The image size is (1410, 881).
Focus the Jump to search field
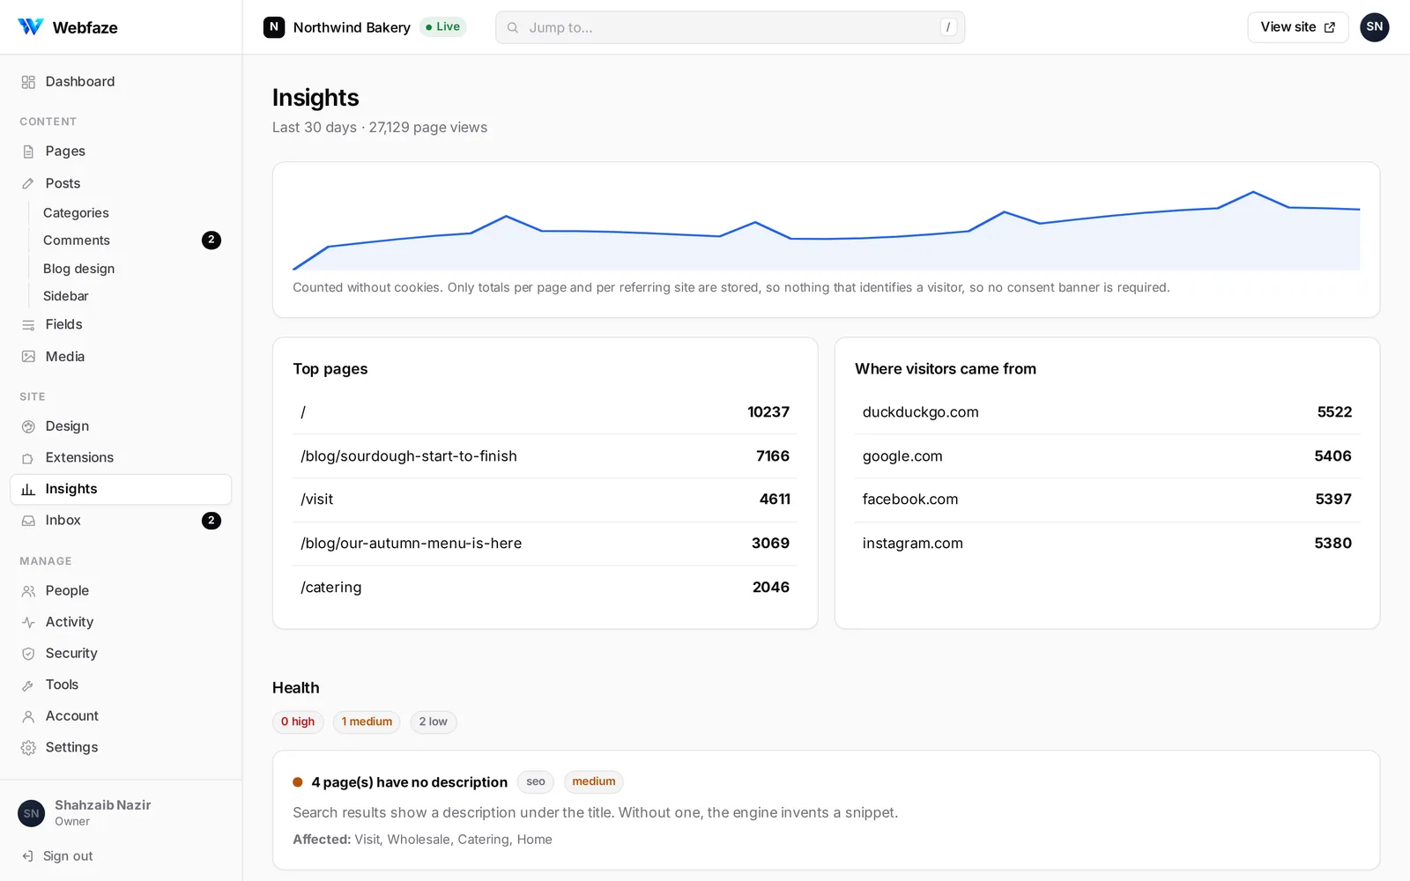pos(731,27)
